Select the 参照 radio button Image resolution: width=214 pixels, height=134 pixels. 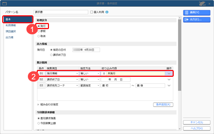[x=38, y=31]
